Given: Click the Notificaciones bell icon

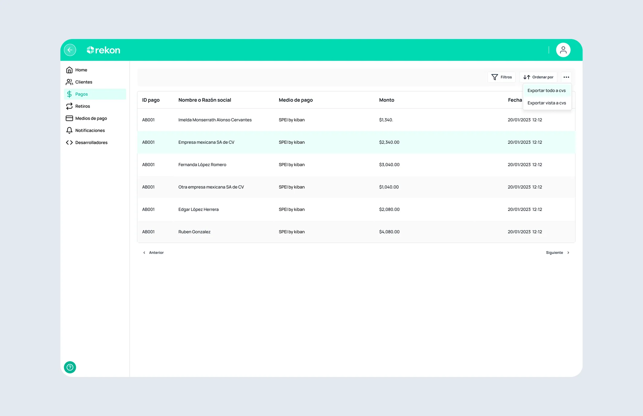Looking at the screenshot, I should click(x=69, y=130).
